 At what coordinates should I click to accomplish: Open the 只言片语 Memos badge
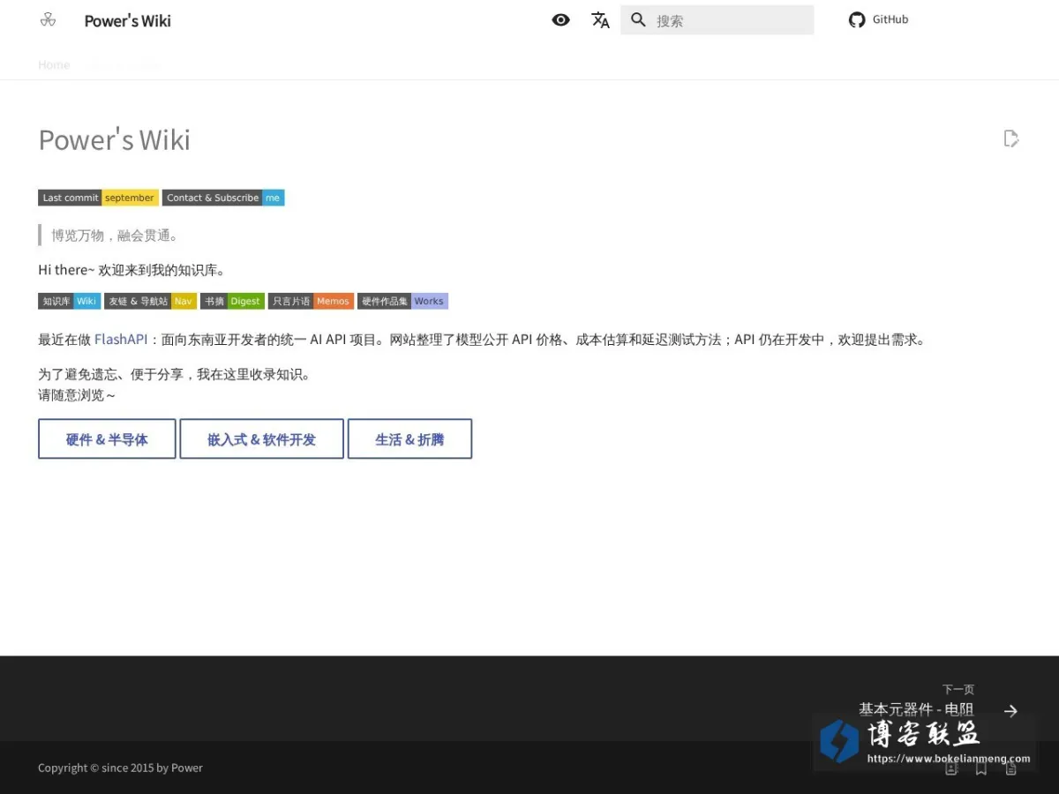coord(311,301)
